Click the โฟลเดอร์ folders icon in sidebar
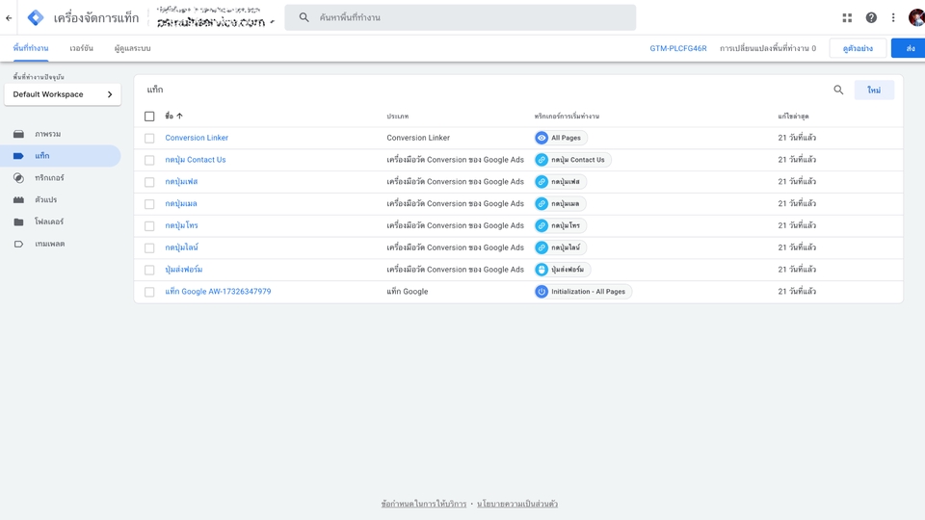 coord(19,221)
